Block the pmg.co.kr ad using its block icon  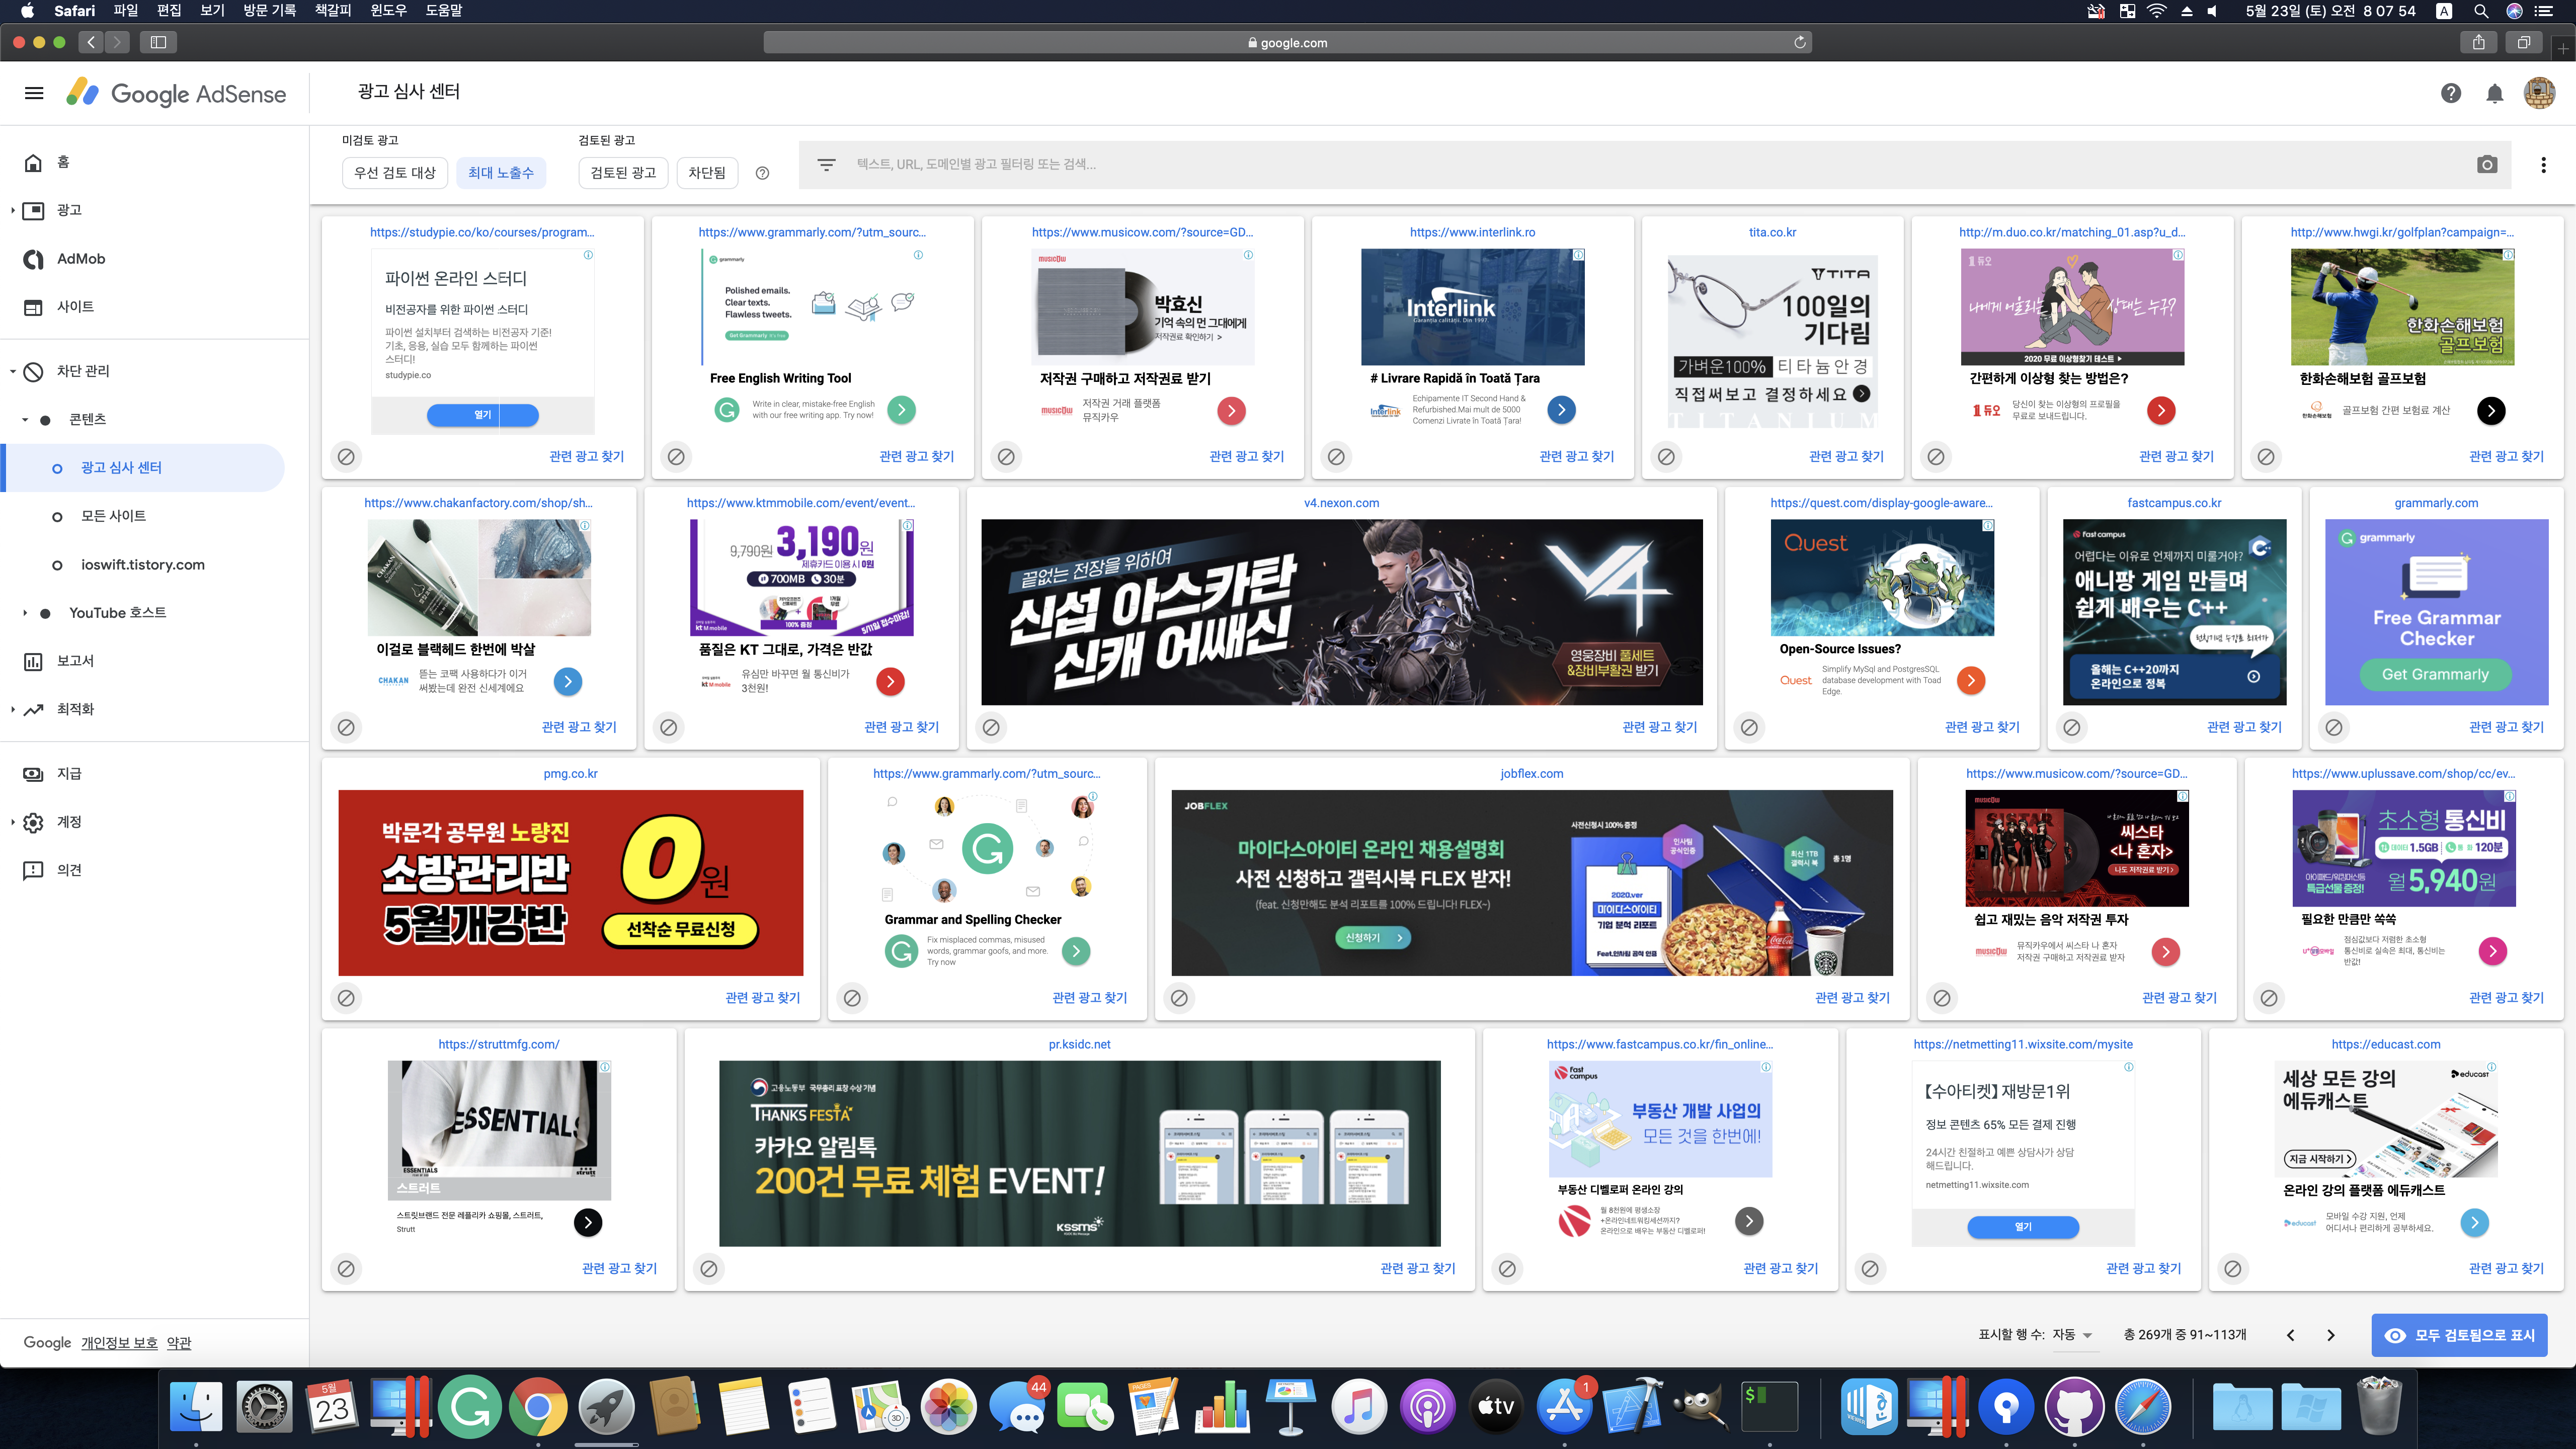(346, 998)
